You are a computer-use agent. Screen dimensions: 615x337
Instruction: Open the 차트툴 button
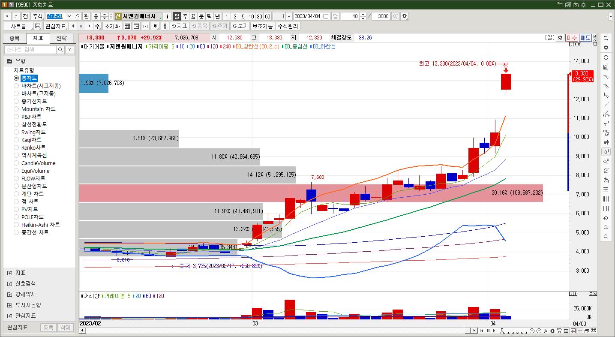pos(18,26)
